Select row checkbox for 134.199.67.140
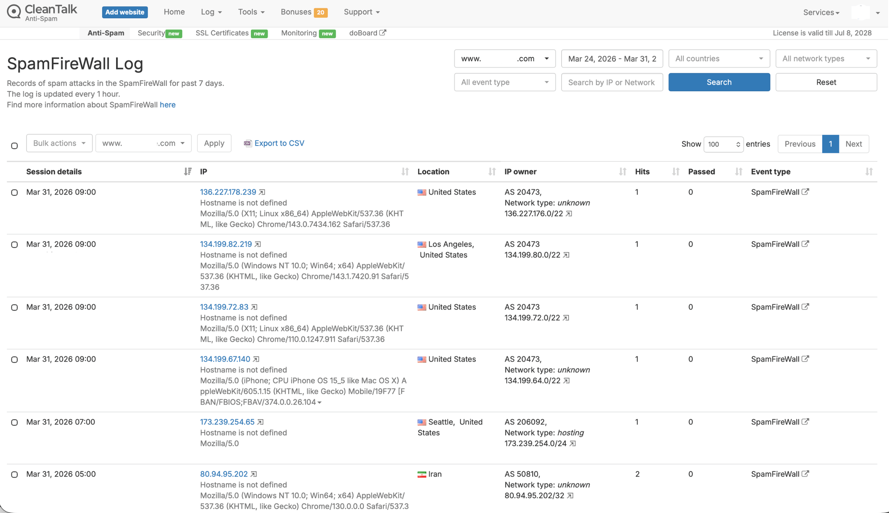Image resolution: width=889 pixels, height=513 pixels. (14, 360)
